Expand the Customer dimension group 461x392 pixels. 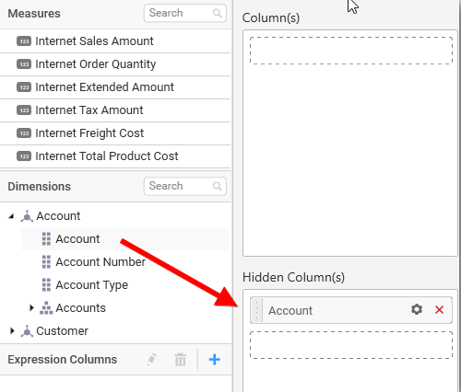click(x=12, y=330)
